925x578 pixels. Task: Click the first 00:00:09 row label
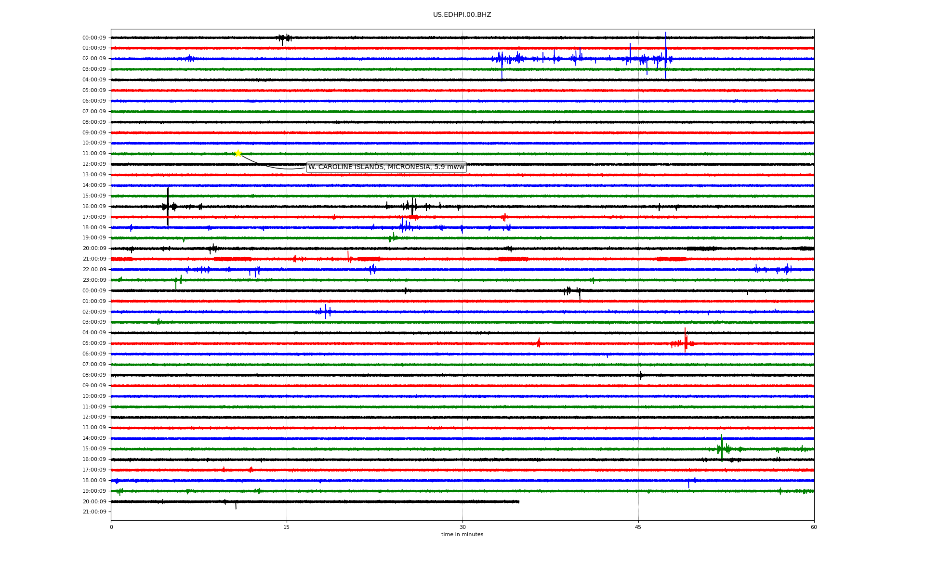tap(94, 38)
